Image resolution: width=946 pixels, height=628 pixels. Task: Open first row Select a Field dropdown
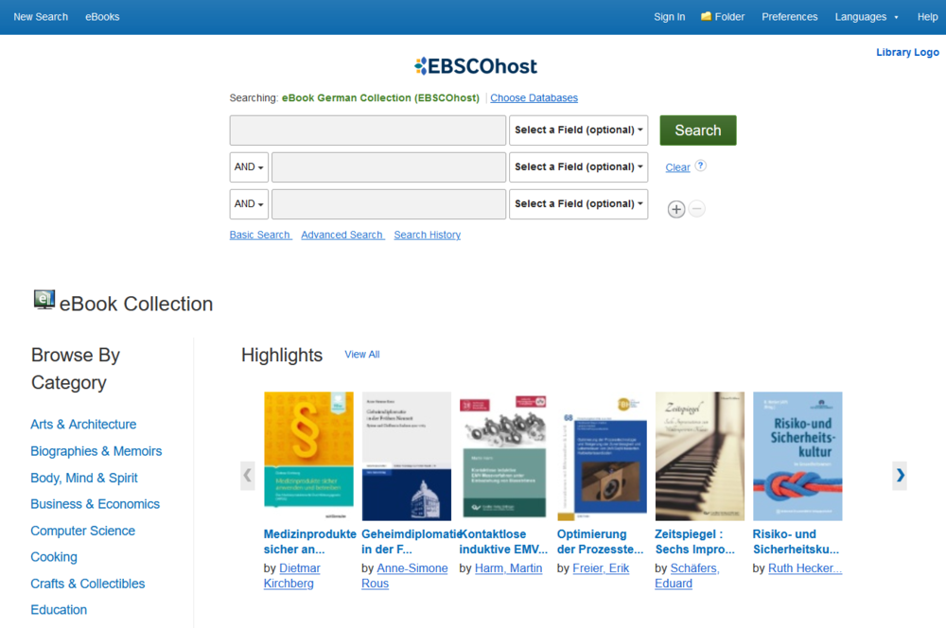578,131
